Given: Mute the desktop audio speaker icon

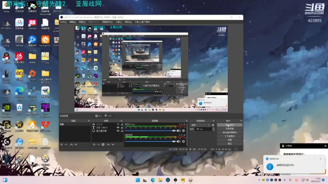Looking at the screenshot, I should (178, 141).
